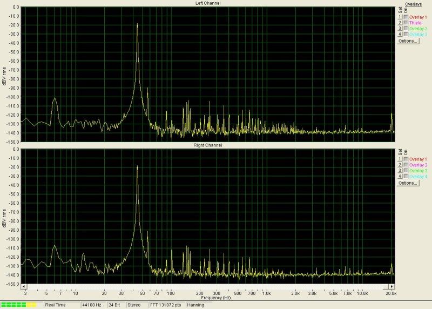Screen dimensions: 432x309
Task: Enable purple Overlay 2 checkbox in Right Channel
Action: click(406, 165)
